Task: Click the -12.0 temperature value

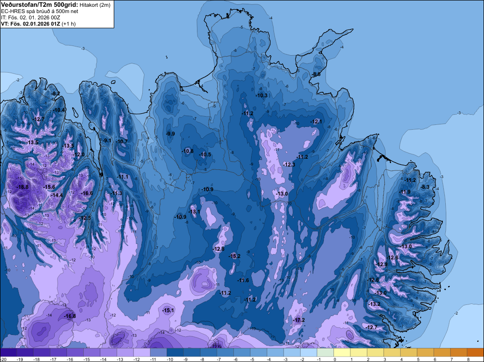Action: coord(79,154)
